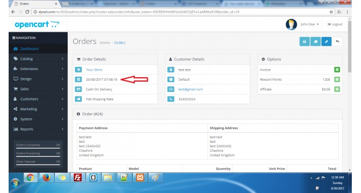The image size is (361, 193).
Task: Open Firefox from the taskbar
Action: tap(46, 178)
